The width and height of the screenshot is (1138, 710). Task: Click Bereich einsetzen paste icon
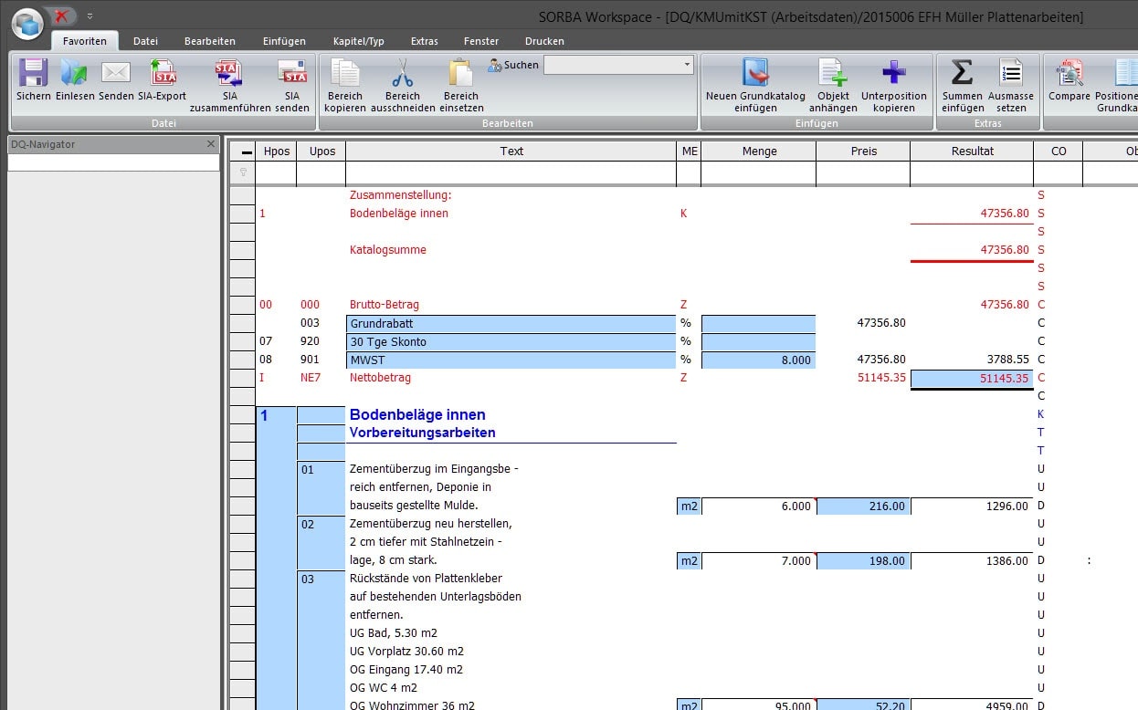[x=460, y=73]
